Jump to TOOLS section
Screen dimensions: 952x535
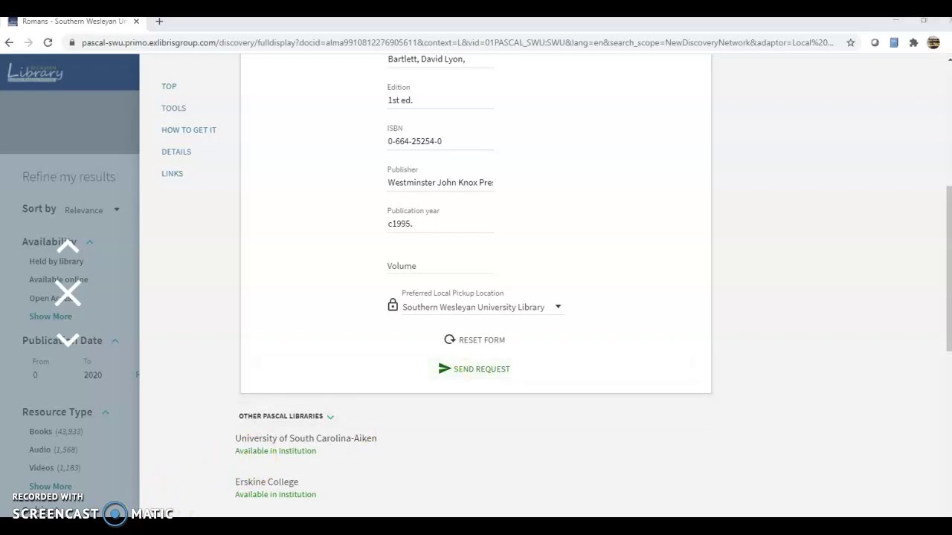click(x=173, y=108)
